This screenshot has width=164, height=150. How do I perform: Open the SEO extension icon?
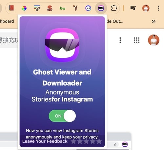click(50, 8)
